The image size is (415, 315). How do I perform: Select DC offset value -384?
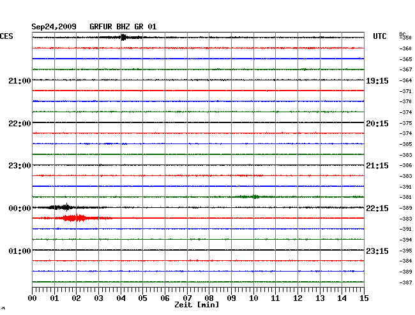click(x=405, y=261)
